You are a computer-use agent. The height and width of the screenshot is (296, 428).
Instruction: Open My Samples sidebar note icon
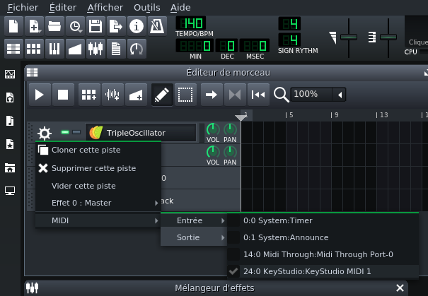[10, 121]
